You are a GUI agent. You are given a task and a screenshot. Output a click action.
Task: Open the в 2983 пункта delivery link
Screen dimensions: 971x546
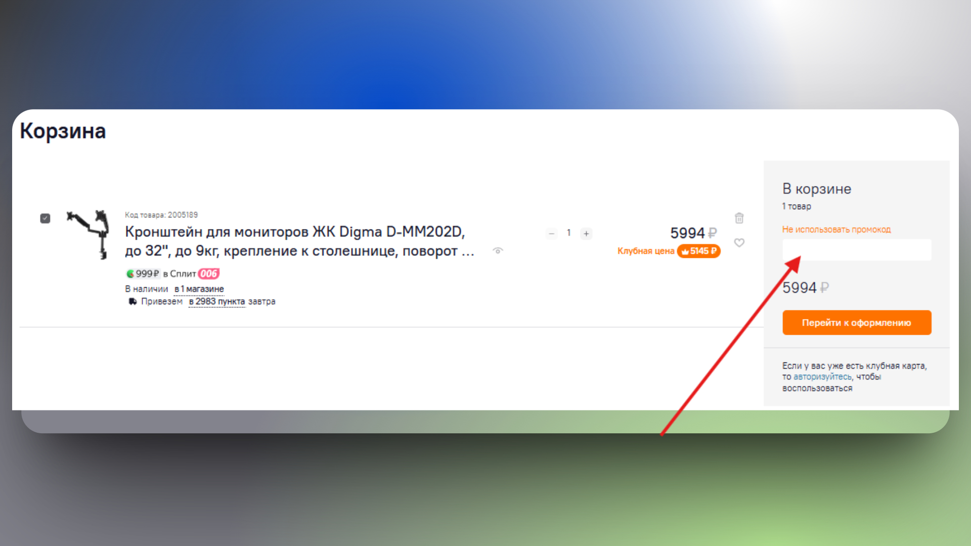[216, 301]
